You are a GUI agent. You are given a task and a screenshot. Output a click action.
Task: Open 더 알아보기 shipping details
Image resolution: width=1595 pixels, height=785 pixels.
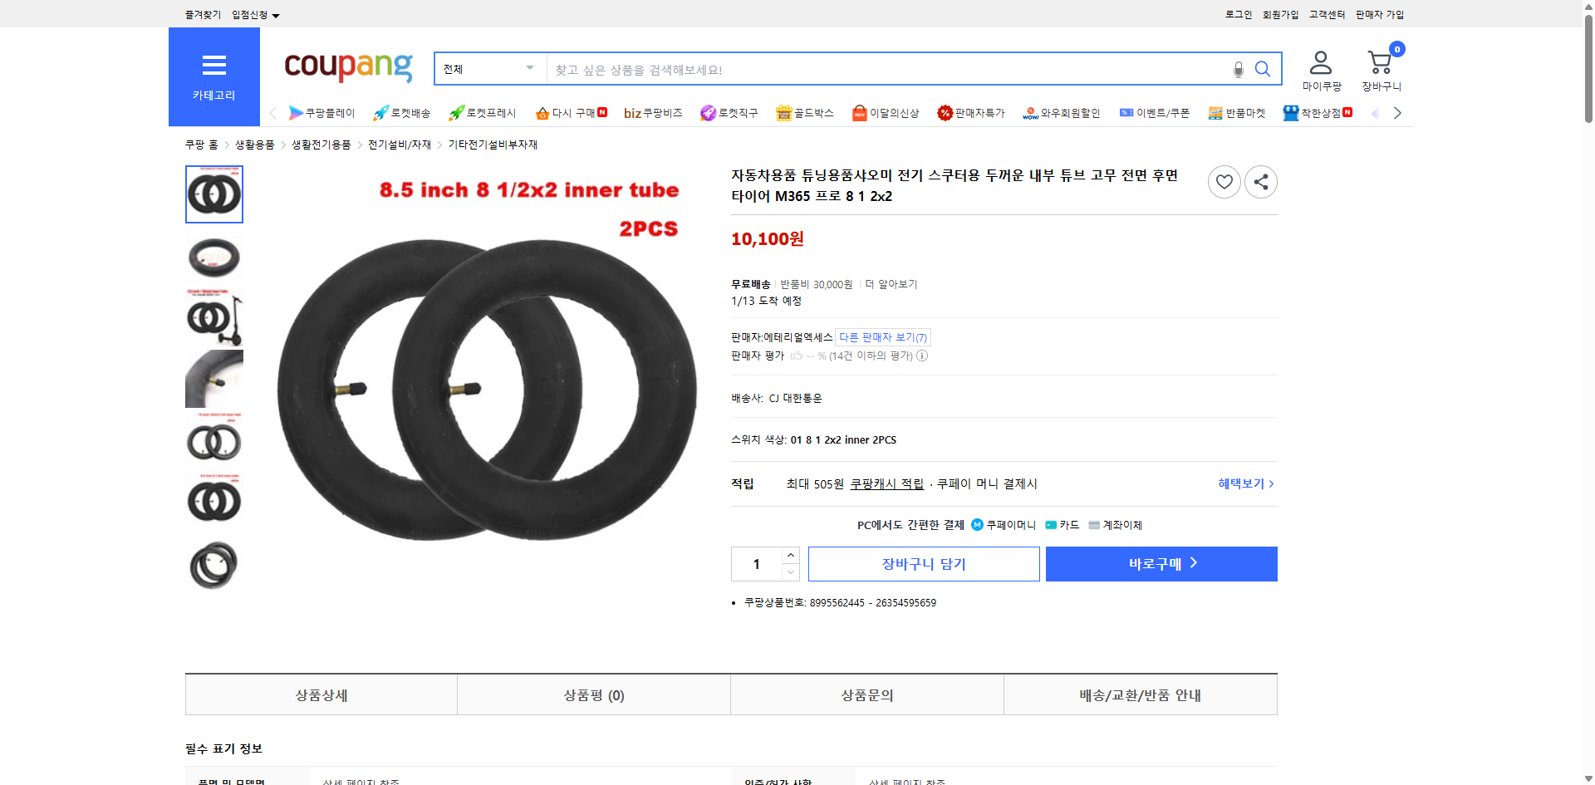(891, 284)
